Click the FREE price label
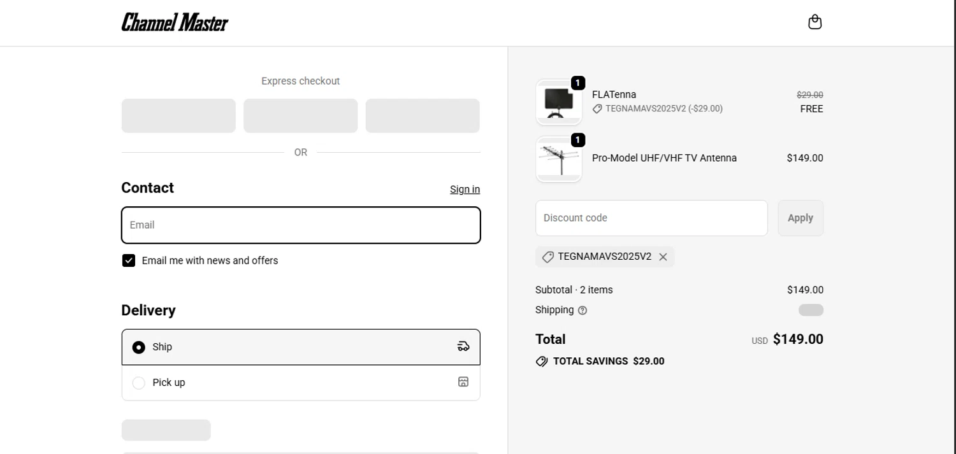This screenshot has width=956, height=454. pyautogui.click(x=811, y=109)
